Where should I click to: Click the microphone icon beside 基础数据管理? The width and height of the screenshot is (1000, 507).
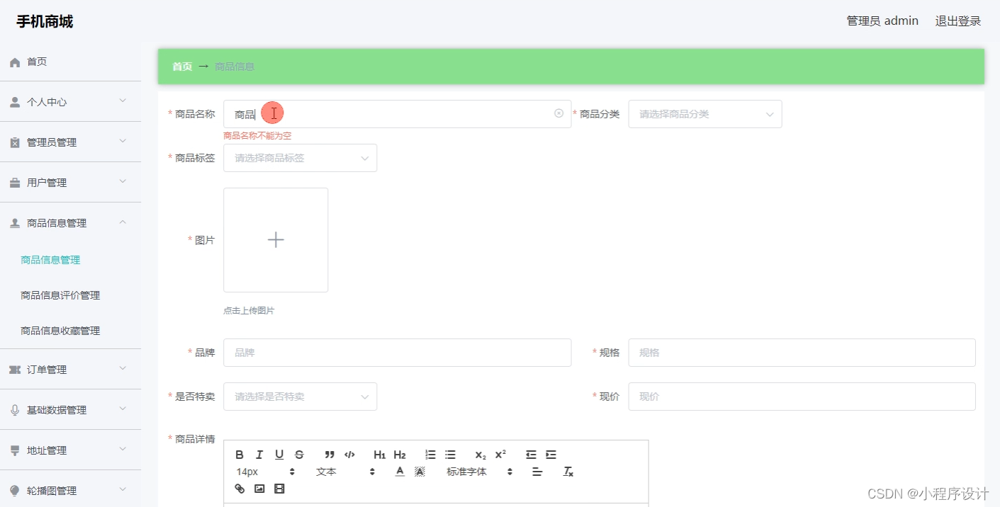point(15,410)
